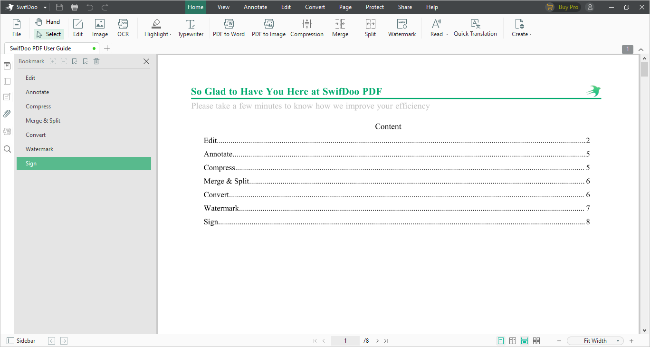The height and width of the screenshot is (347, 650).
Task: Close the Bookmark panel
Action: click(x=146, y=61)
